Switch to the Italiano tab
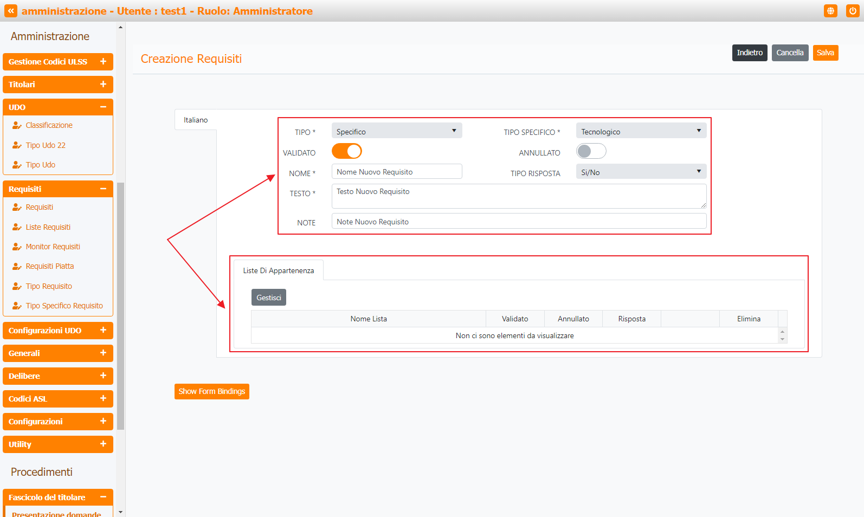The image size is (864, 517). 196,120
